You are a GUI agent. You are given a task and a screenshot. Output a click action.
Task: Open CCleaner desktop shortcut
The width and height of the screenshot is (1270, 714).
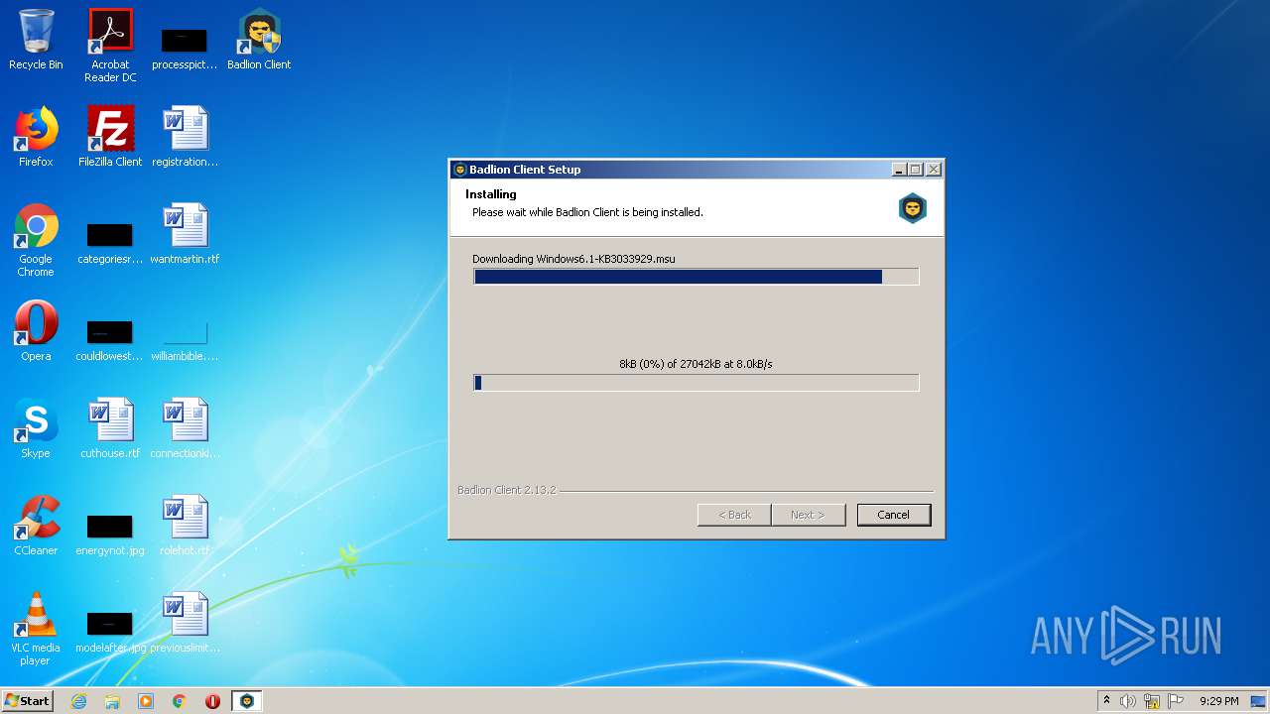[x=36, y=526]
